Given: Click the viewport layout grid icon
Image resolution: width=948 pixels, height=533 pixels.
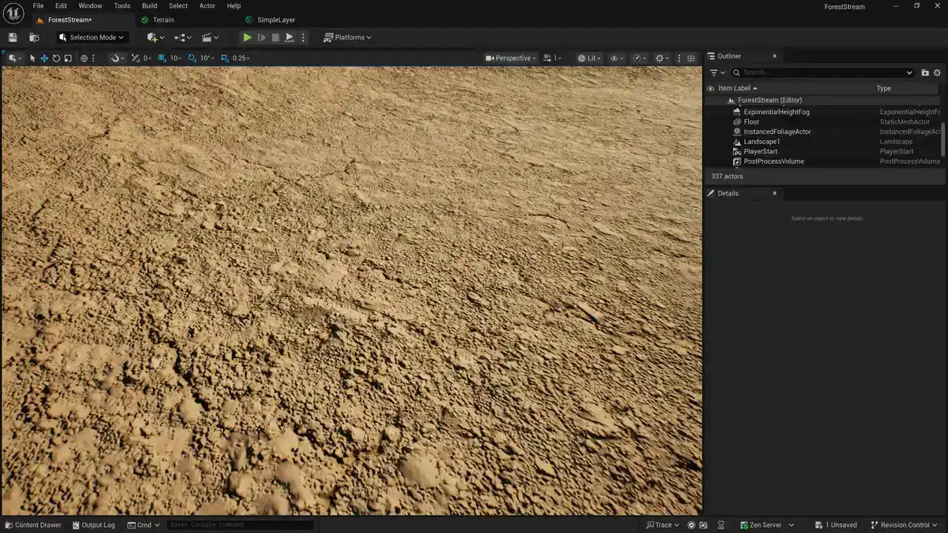Looking at the screenshot, I should (x=691, y=58).
